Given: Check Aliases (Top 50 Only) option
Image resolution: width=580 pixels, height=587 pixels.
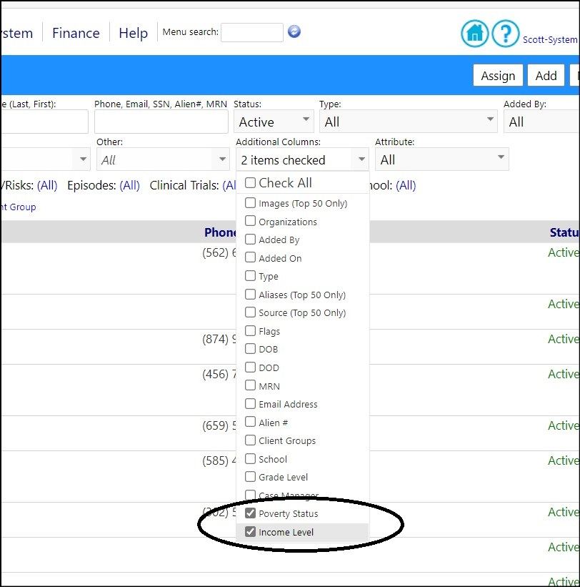Looking at the screenshot, I should (250, 295).
